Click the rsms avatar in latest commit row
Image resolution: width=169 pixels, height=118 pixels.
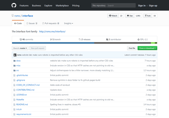tap(15, 55)
